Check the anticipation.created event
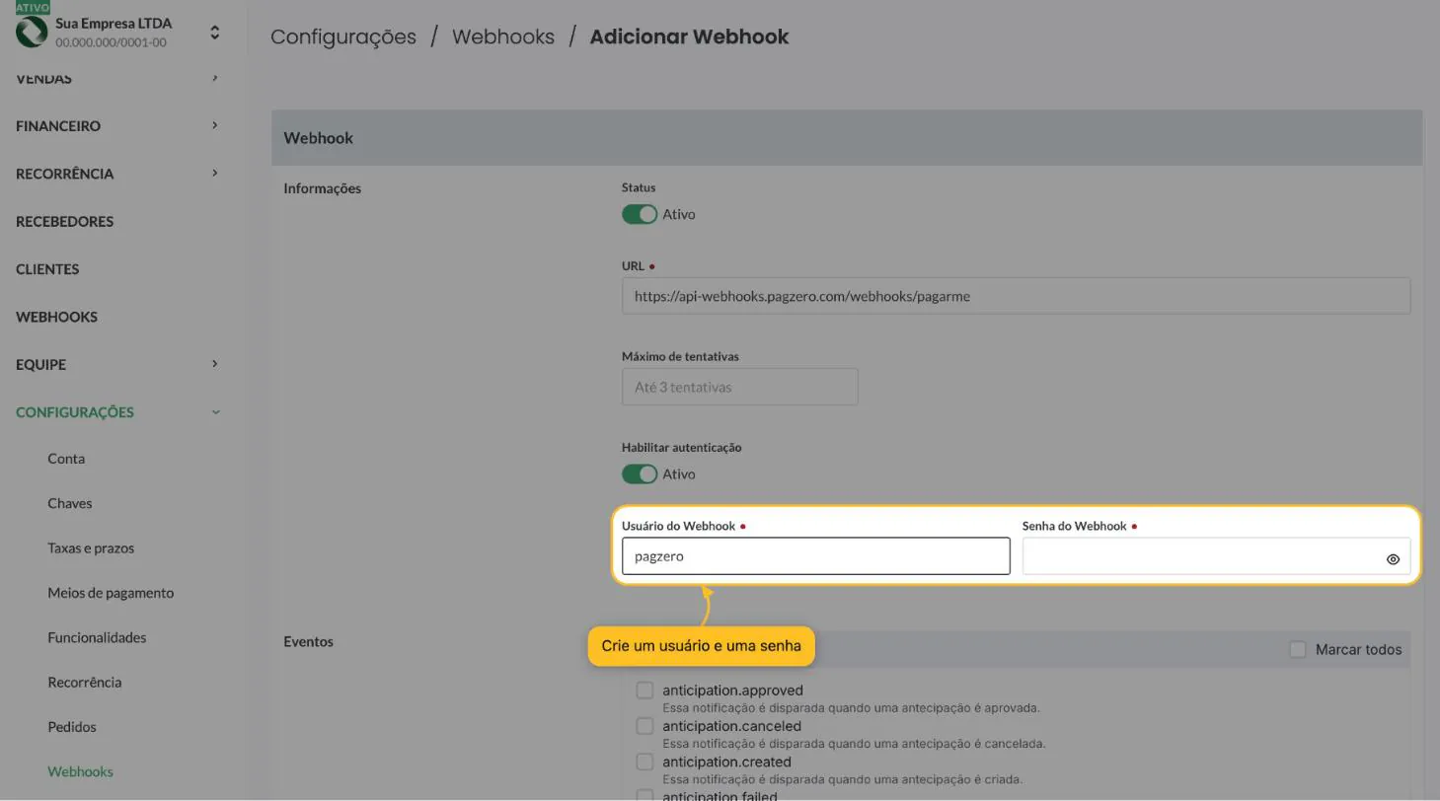1440x801 pixels. coord(644,762)
